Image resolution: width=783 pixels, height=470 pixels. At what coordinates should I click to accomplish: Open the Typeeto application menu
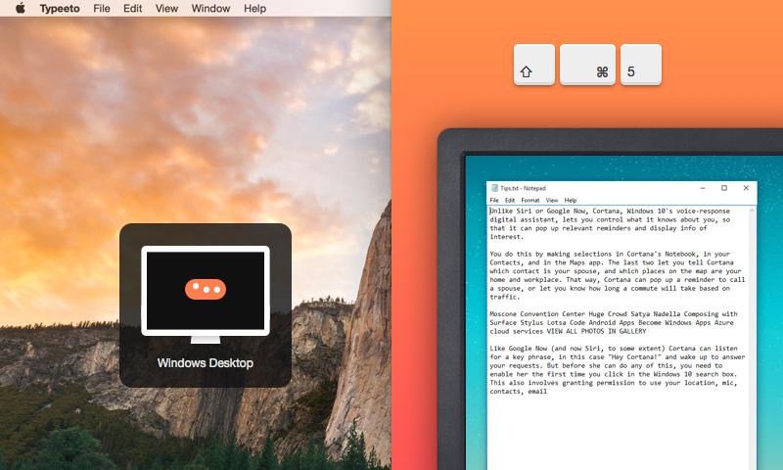[x=60, y=9]
